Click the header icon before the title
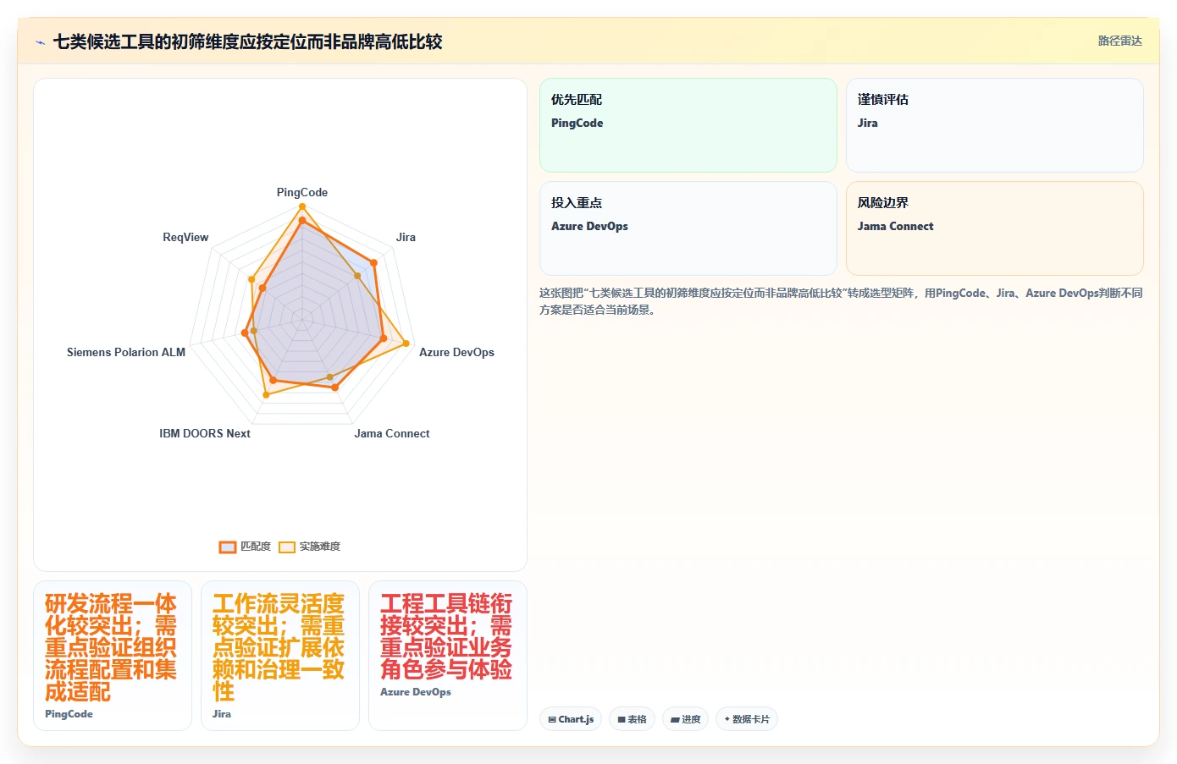Screen dimensions: 1177x764 point(40,42)
